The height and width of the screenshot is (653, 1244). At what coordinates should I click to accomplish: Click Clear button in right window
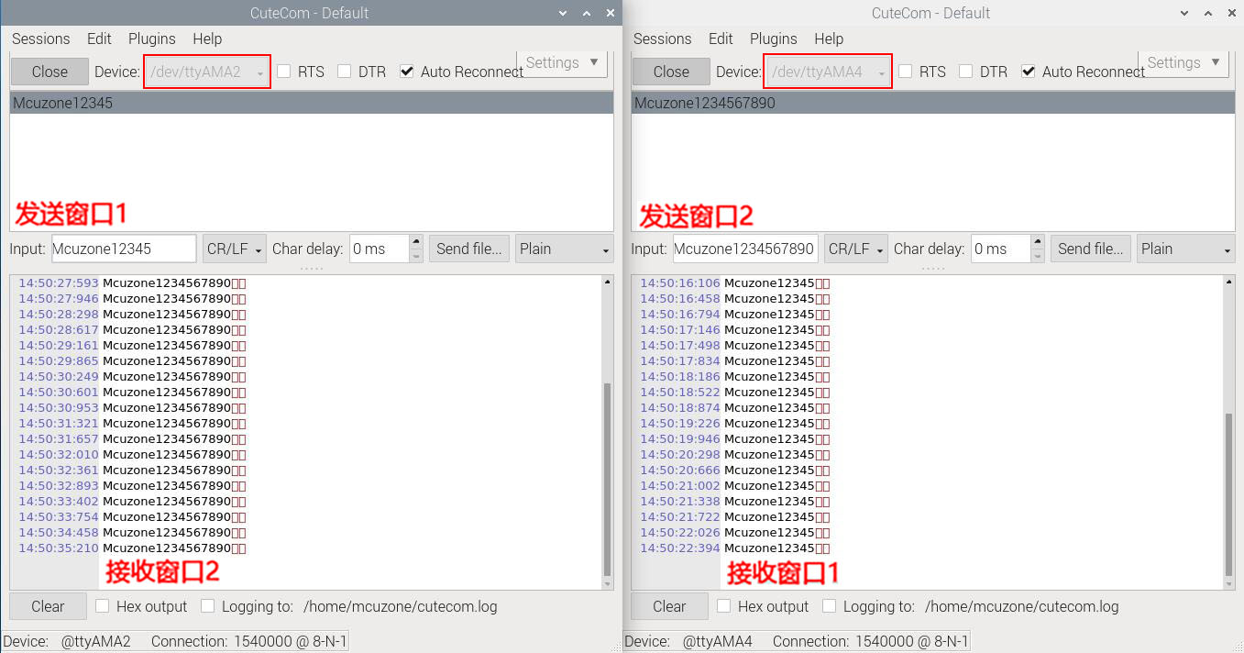pos(669,606)
